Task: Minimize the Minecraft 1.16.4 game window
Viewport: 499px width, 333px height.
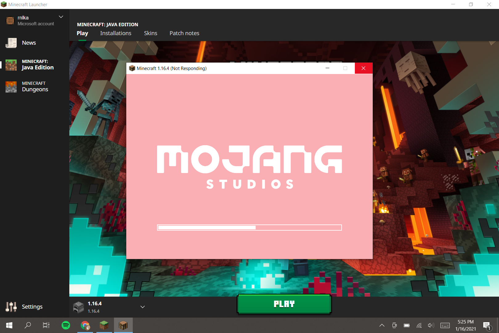Action: tap(327, 68)
